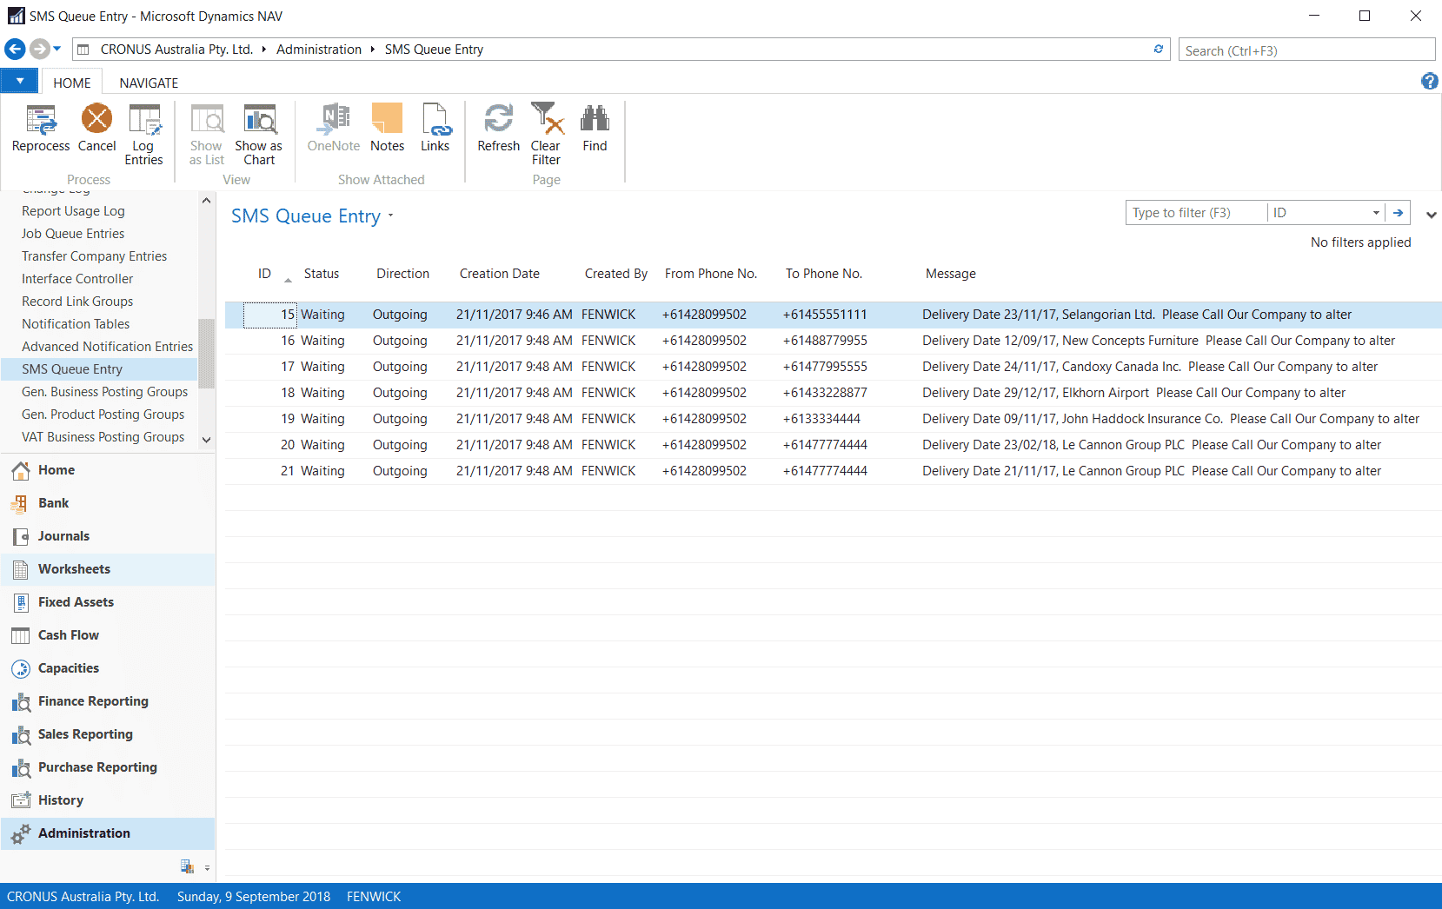Image resolution: width=1442 pixels, height=909 pixels.
Task: Click the Reprocess ribbon icon
Action: click(41, 129)
